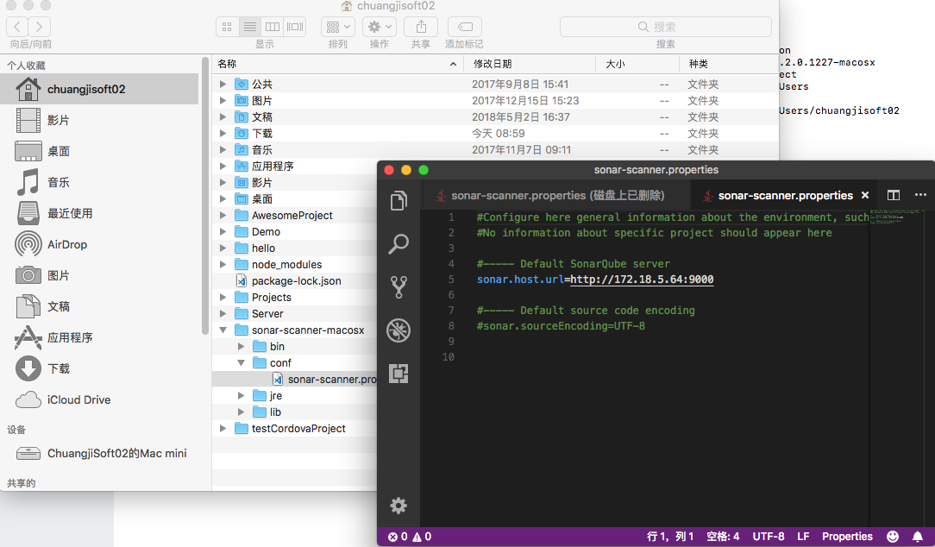The image size is (935, 547).
Task: Split the VS Code editor
Action: click(894, 195)
